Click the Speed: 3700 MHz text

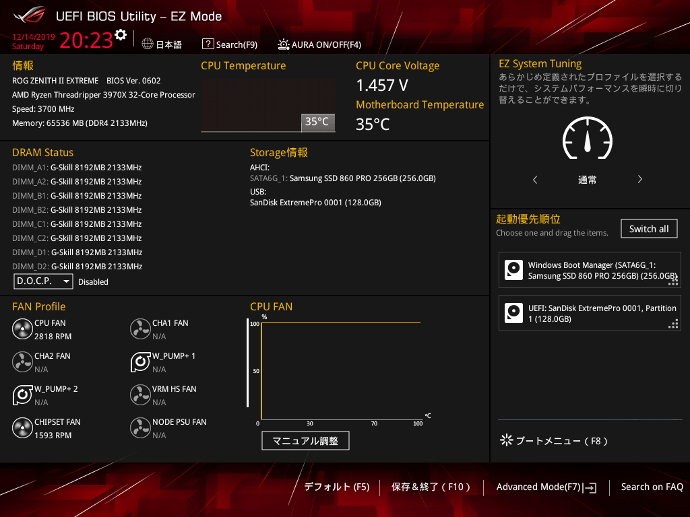[x=43, y=109]
